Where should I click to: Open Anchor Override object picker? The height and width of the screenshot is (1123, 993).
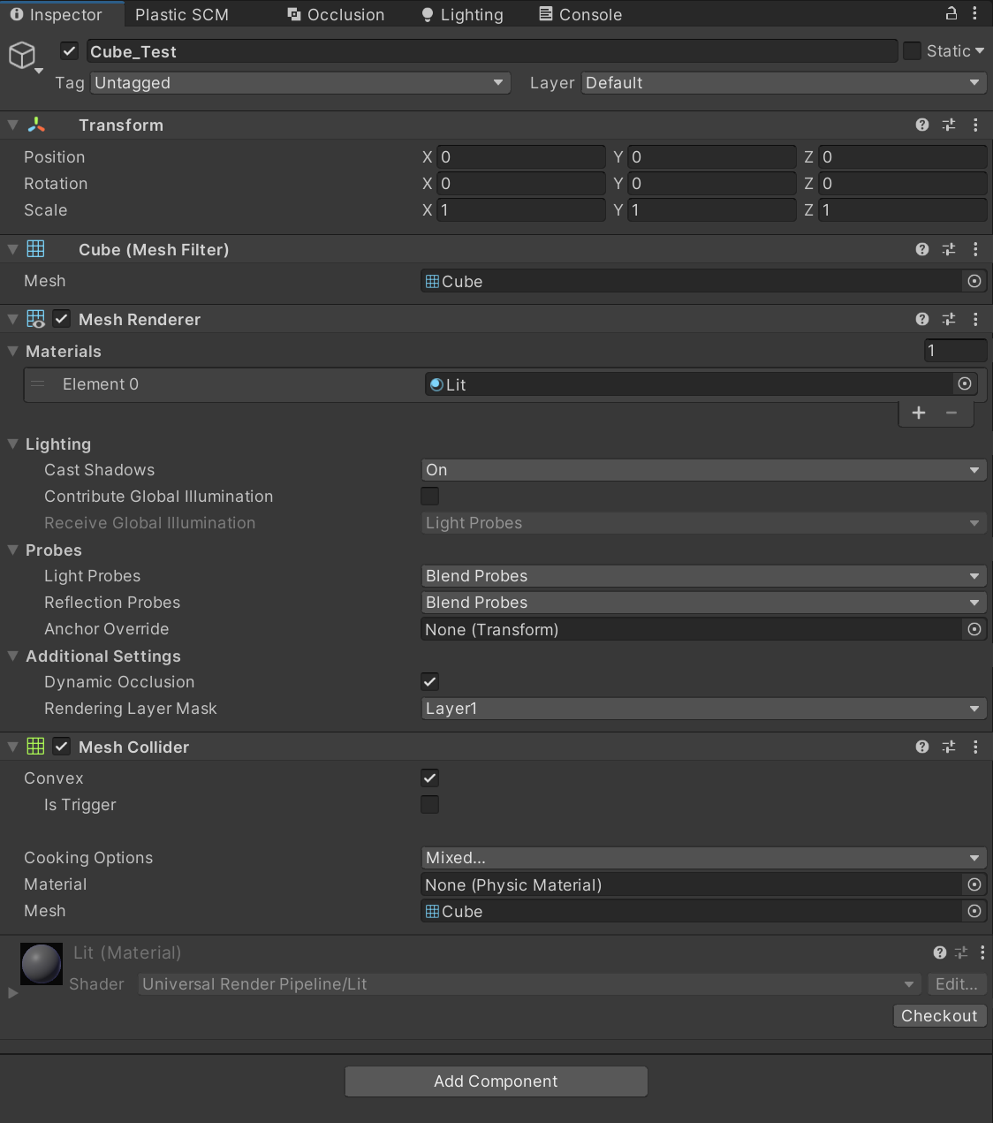(974, 629)
